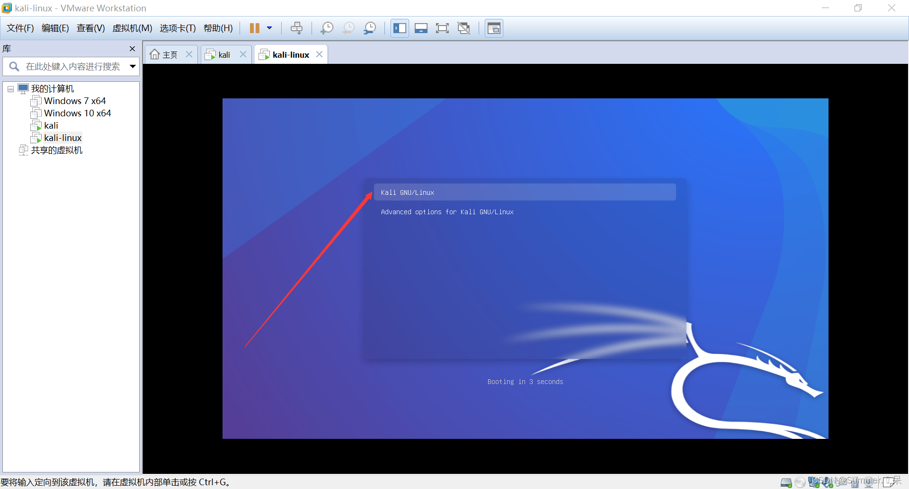This screenshot has width=909, height=489.
Task: Click the CD/DVD drive status bar icon
Action: [x=800, y=483]
